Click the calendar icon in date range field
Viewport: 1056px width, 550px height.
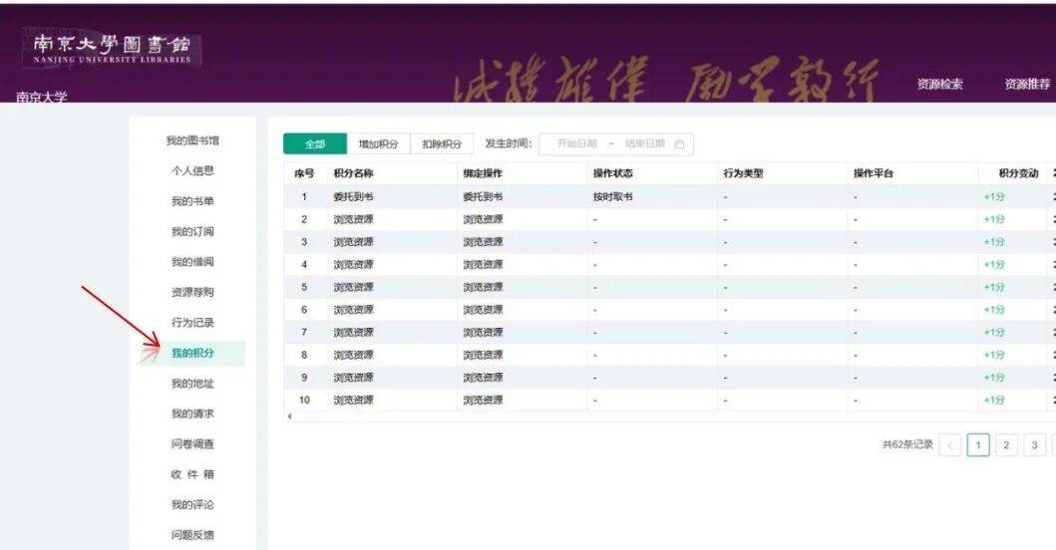click(680, 144)
